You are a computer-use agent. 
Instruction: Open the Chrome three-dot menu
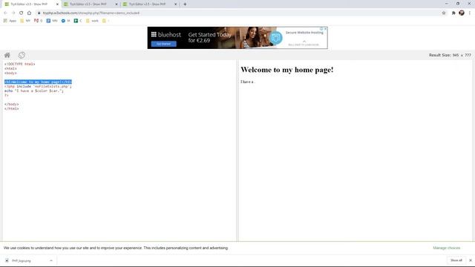coord(470,13)
